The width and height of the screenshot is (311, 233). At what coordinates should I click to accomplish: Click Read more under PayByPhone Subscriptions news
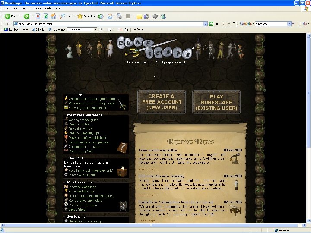coord(148,221)
